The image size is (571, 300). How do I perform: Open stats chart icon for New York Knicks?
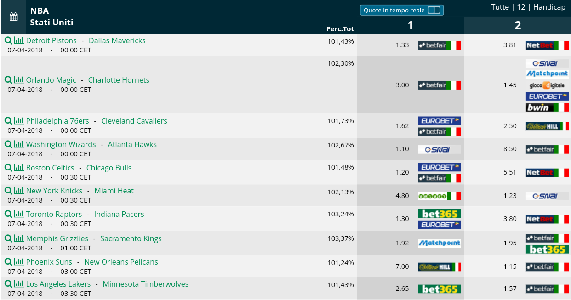19,191
